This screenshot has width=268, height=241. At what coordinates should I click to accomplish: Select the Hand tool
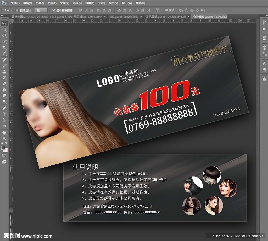click(4, 132)
